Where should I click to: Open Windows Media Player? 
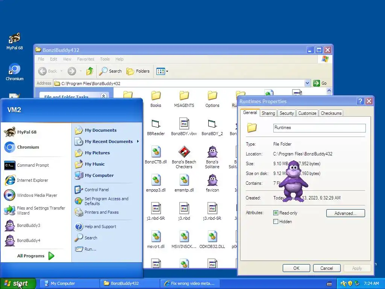point(31,195)
